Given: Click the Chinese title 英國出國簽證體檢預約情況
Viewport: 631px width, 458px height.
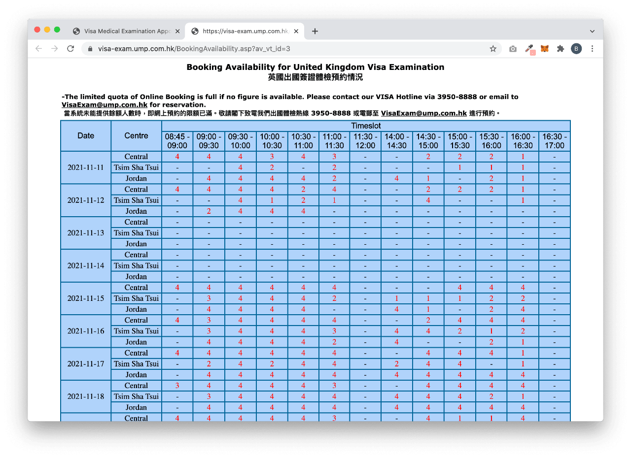Looking at the screenshot, I should [x=315, y=77].
